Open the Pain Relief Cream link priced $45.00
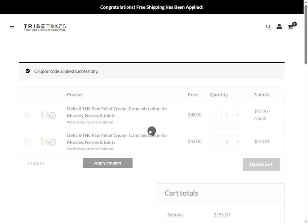The width and height of the screenshot is (308, 224). click(117, 112)
